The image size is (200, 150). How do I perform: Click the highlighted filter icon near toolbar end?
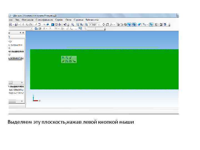pos(151,24)
